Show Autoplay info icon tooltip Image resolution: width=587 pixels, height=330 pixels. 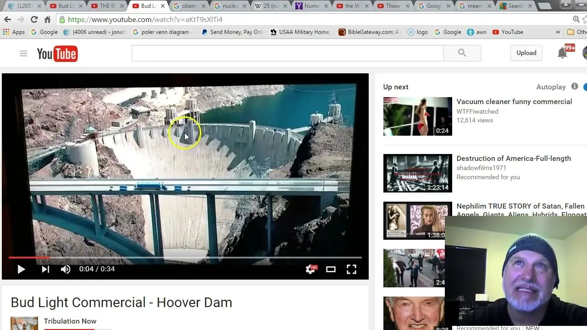(x=575, y=86)
